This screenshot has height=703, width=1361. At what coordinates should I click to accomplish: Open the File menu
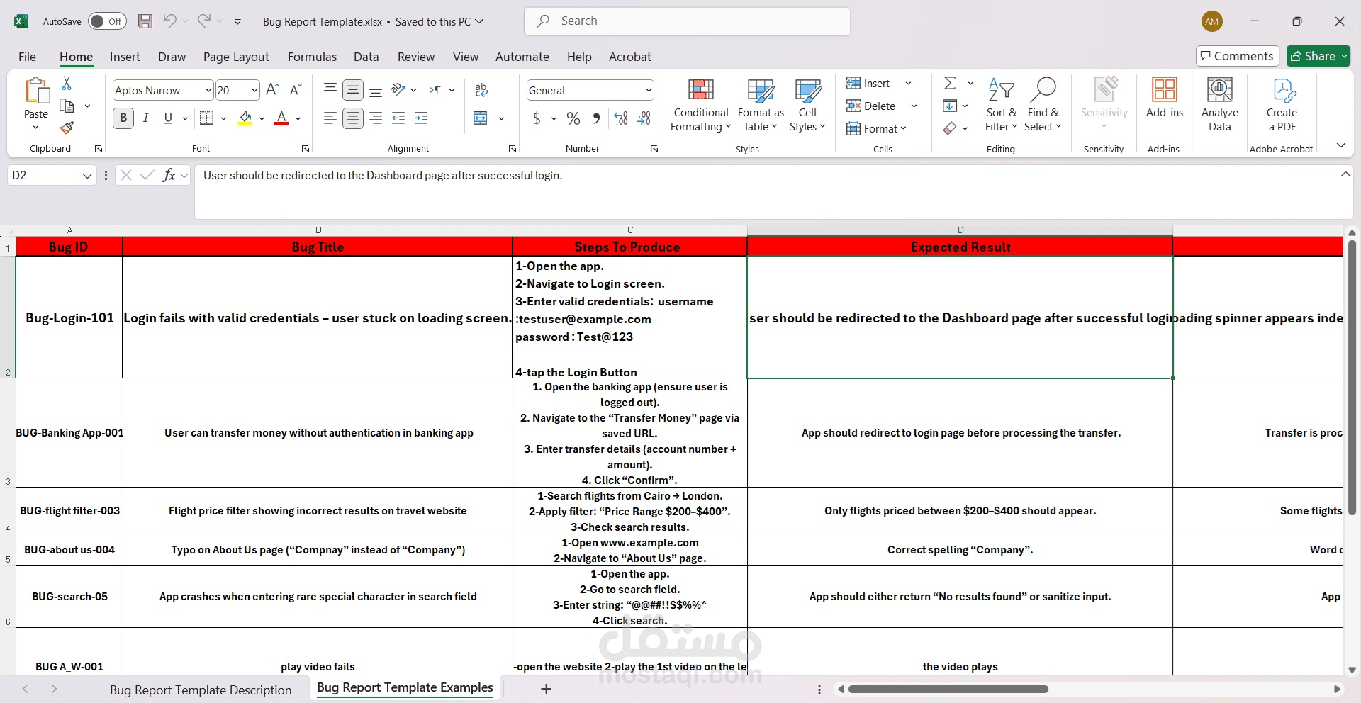[x=27, y=57]
